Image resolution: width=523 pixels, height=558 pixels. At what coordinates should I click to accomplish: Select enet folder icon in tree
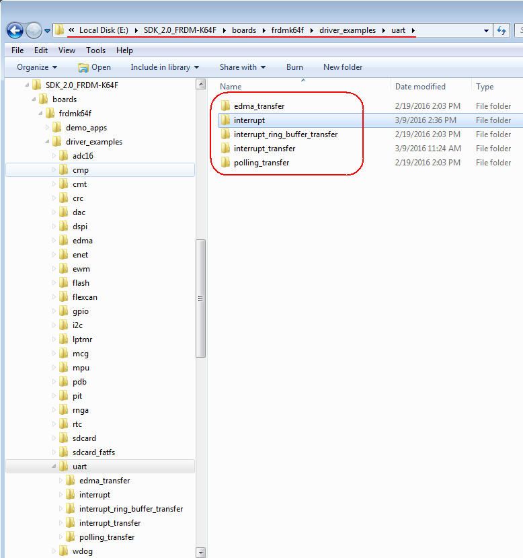[x=64, y=254]
